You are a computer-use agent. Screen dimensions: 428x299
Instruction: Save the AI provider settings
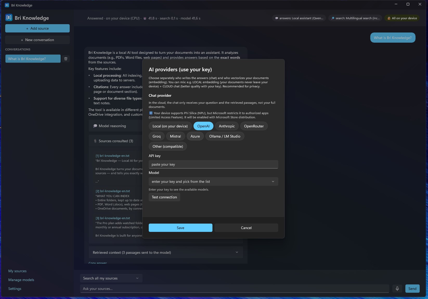(x=180, y=228)
